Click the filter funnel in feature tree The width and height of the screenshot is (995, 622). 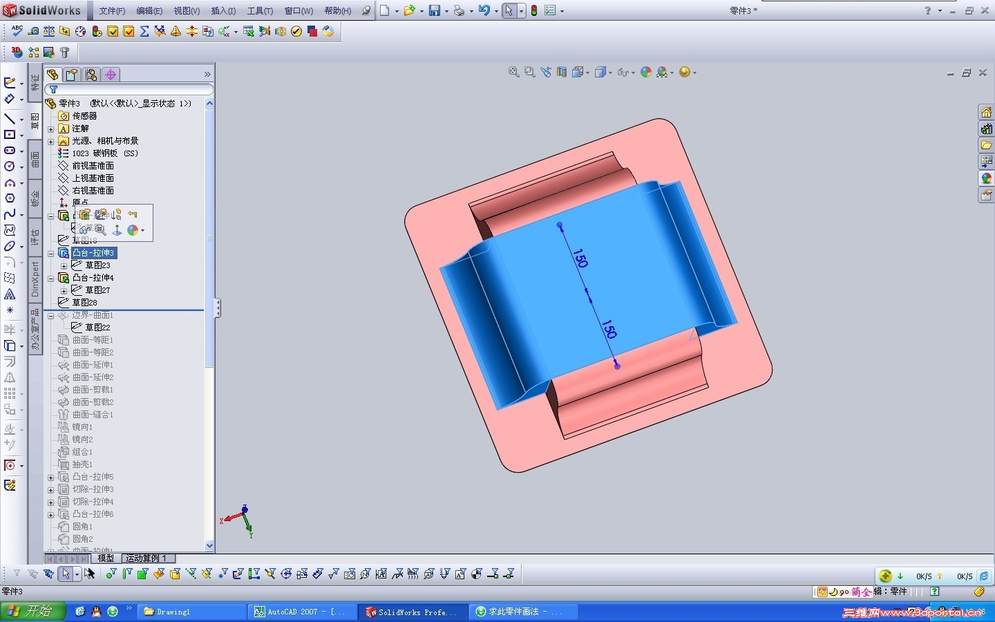click(x=53, y=90)
